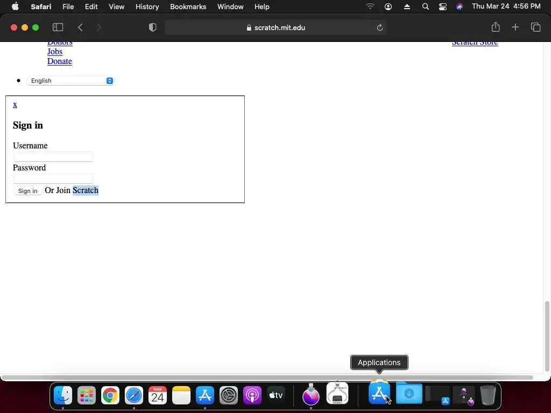Go back to previous page
Image resolution: width=551 pixels, height=413 pixels.
pos(81,27)
